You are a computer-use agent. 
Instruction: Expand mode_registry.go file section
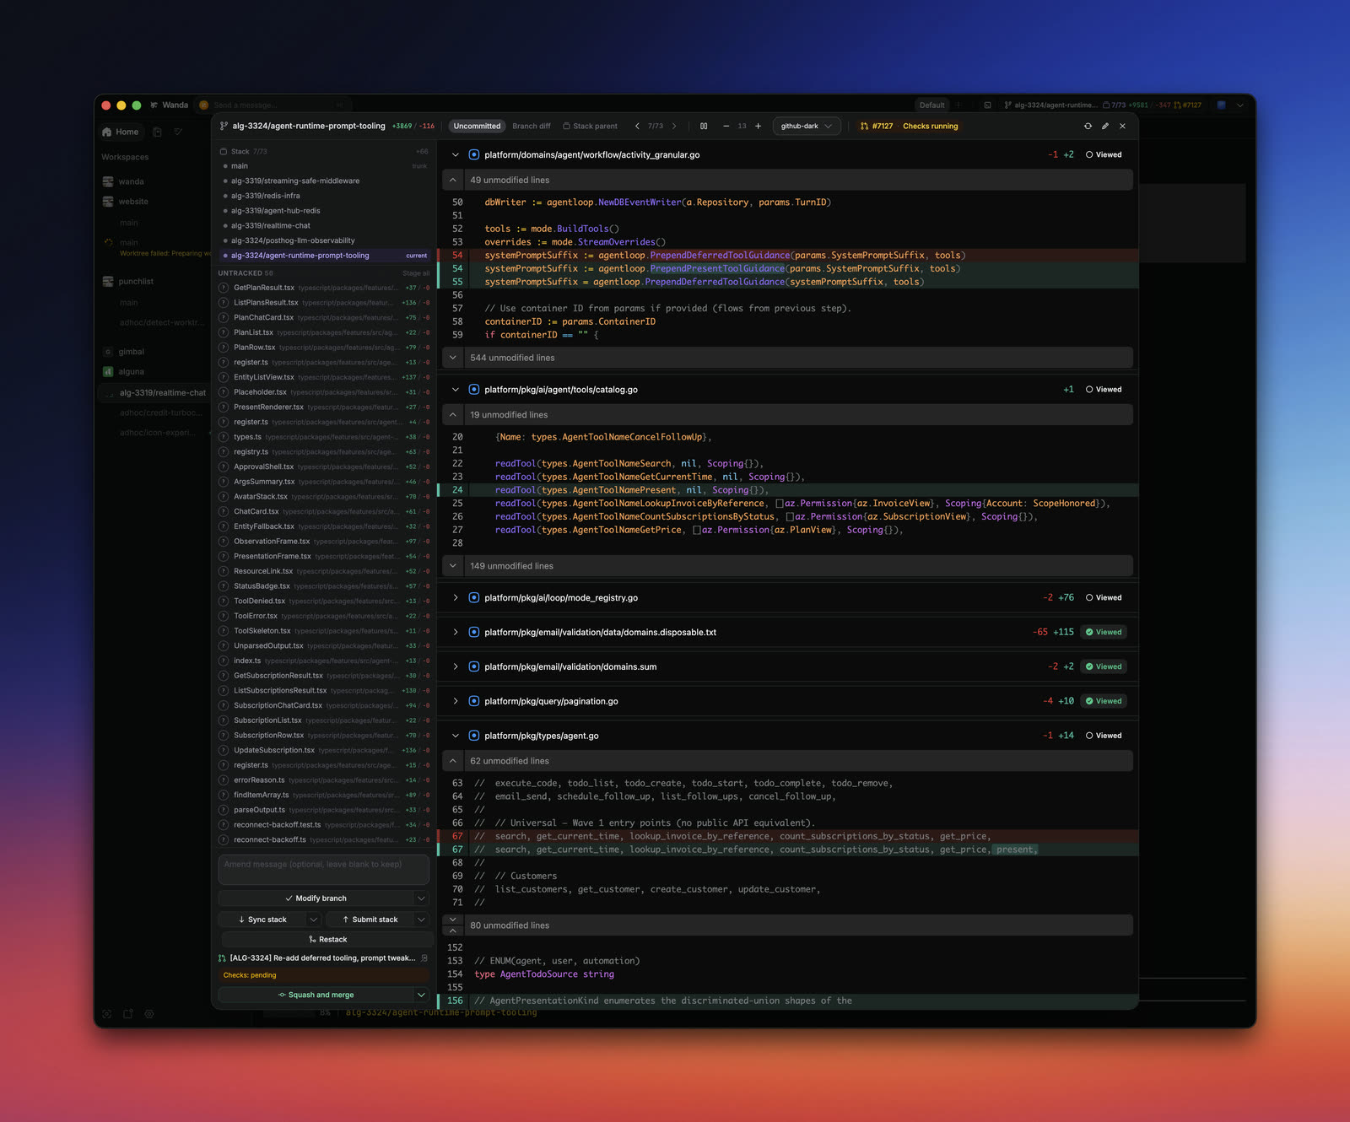click(456, 598)
